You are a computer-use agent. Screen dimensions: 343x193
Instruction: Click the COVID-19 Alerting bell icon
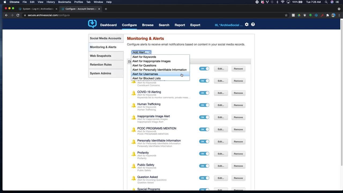tap(133, 93)
